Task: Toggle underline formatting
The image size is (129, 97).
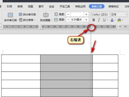Action: (104, 20)
